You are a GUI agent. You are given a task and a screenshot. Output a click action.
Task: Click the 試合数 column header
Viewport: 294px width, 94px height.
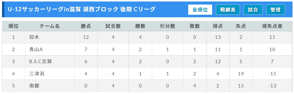pos(113,26)
